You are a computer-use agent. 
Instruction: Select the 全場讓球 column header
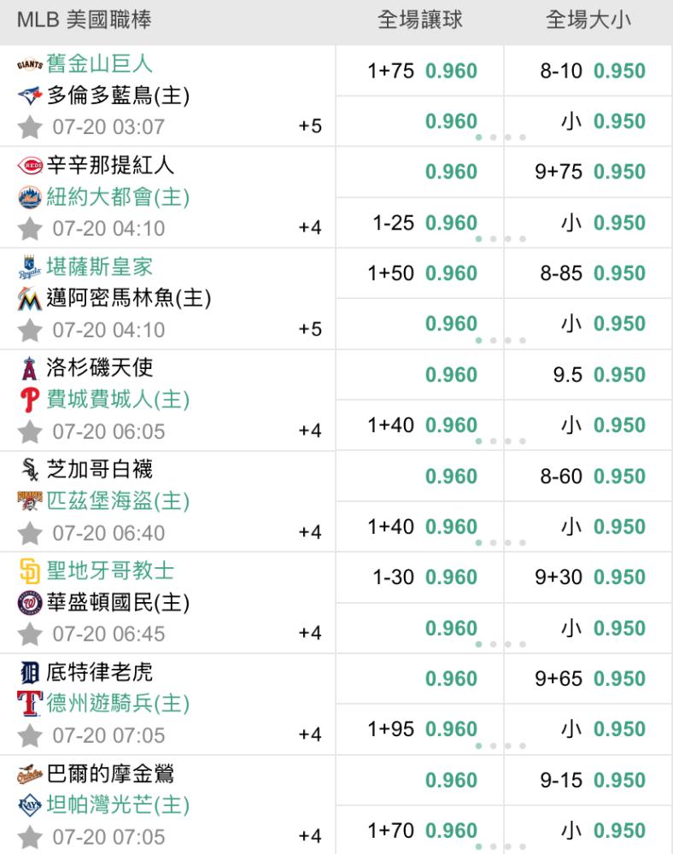419,20
